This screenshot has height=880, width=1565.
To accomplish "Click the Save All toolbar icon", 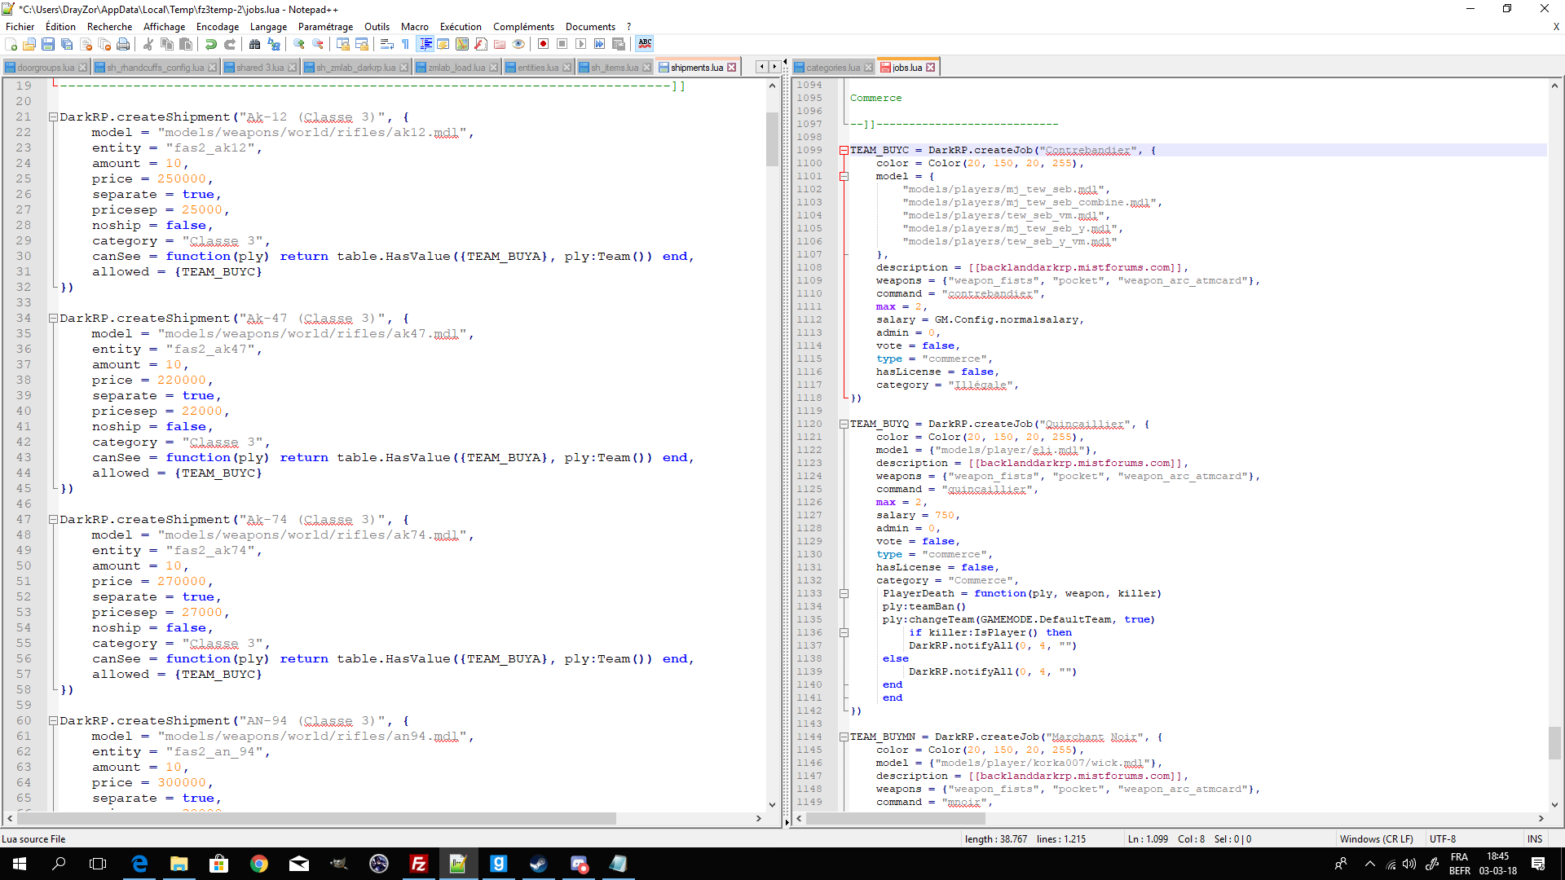I will pos(67,44).
